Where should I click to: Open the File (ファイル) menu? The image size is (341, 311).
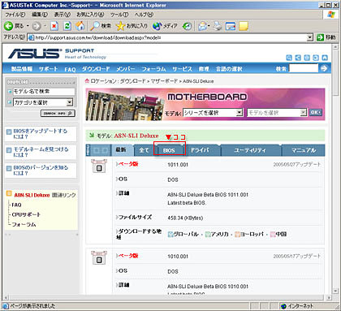pos(15,15)
